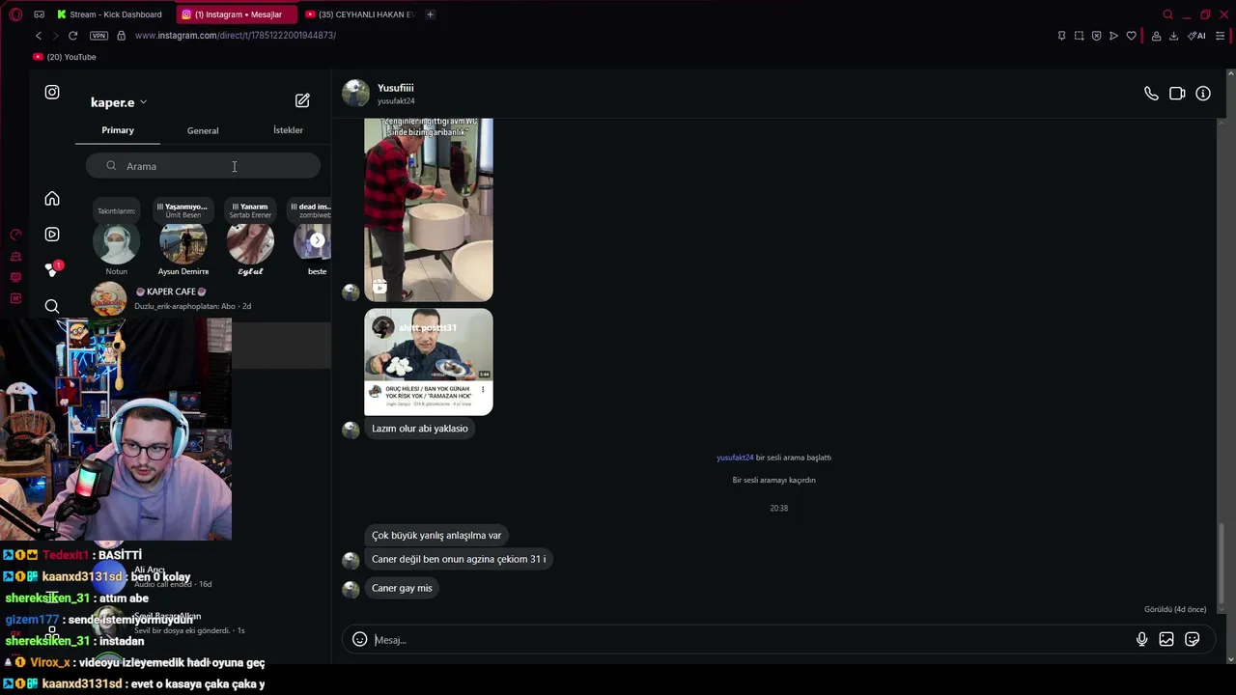This screenshot has height=695, width=1236.
Task: Show next notes with carousel arrow
Action: tap(317, 240)
